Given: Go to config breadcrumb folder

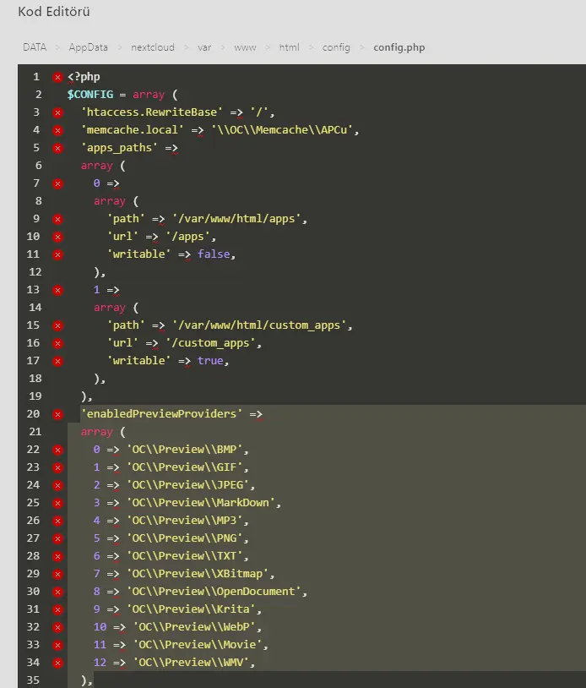Looking at the screenshot, I should coord(336,47).
